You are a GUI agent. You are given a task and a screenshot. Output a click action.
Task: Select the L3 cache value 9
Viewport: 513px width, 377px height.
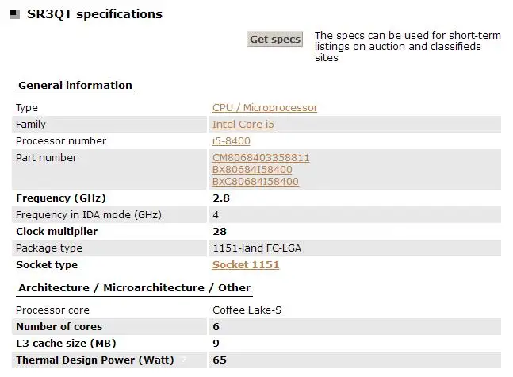pos(216,344)
